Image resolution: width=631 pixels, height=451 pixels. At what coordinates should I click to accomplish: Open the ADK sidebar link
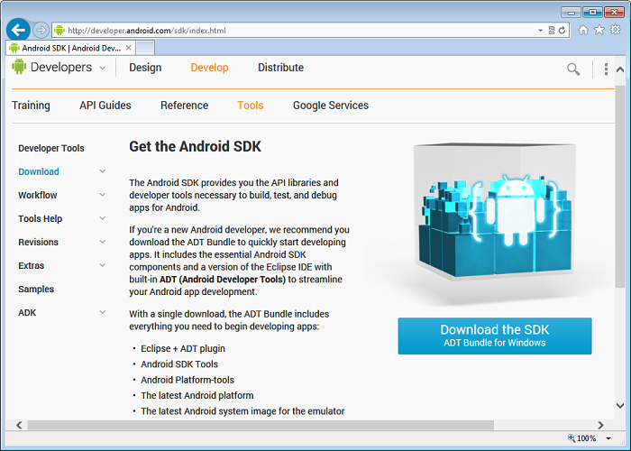coord(27,312)
